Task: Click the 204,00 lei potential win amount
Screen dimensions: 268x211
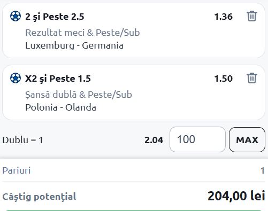Action: (x=236, y=196)
